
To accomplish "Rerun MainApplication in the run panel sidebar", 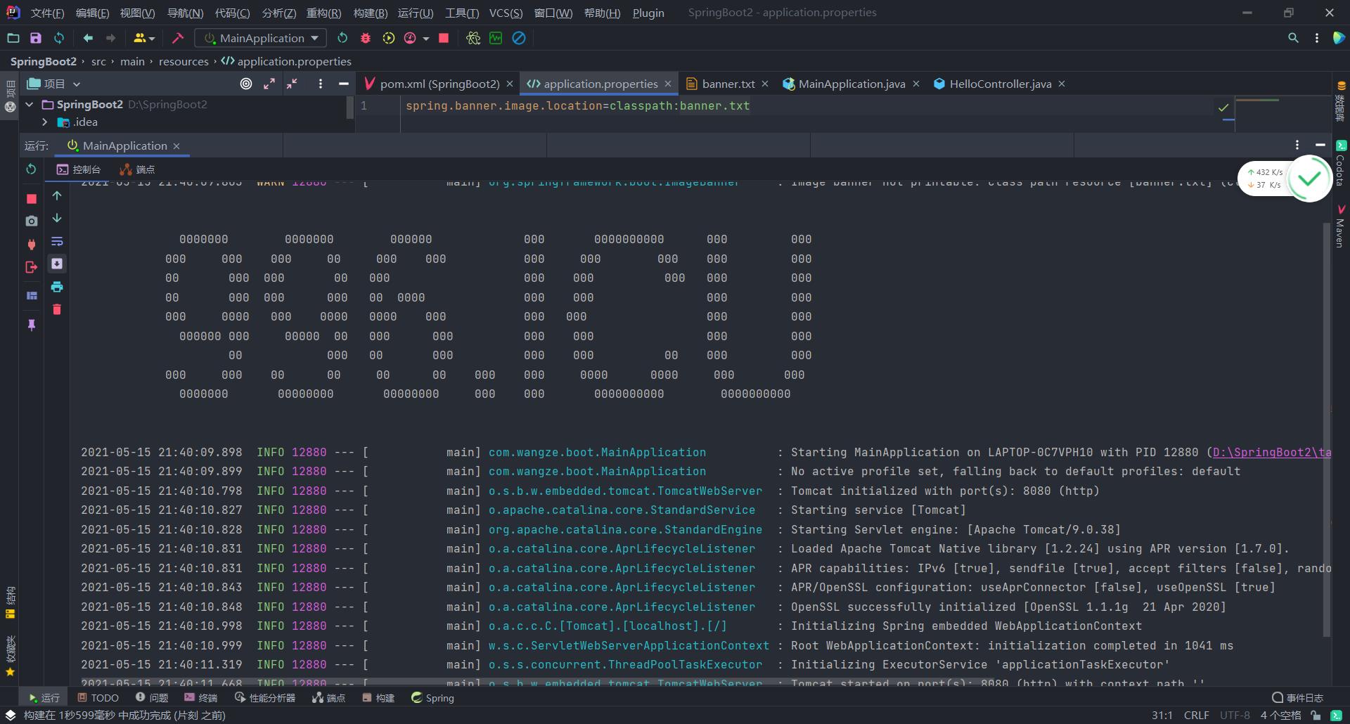I will (31, 169).
